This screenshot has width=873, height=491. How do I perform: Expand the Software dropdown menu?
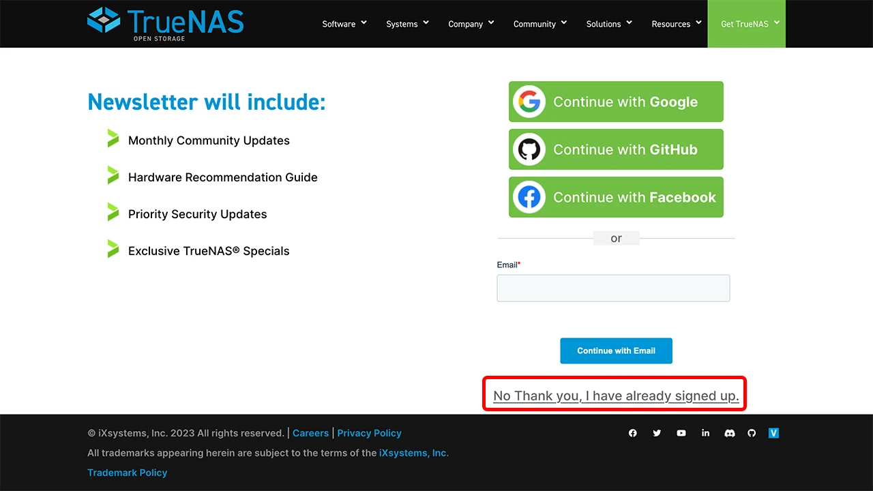(x=344, y=24)
